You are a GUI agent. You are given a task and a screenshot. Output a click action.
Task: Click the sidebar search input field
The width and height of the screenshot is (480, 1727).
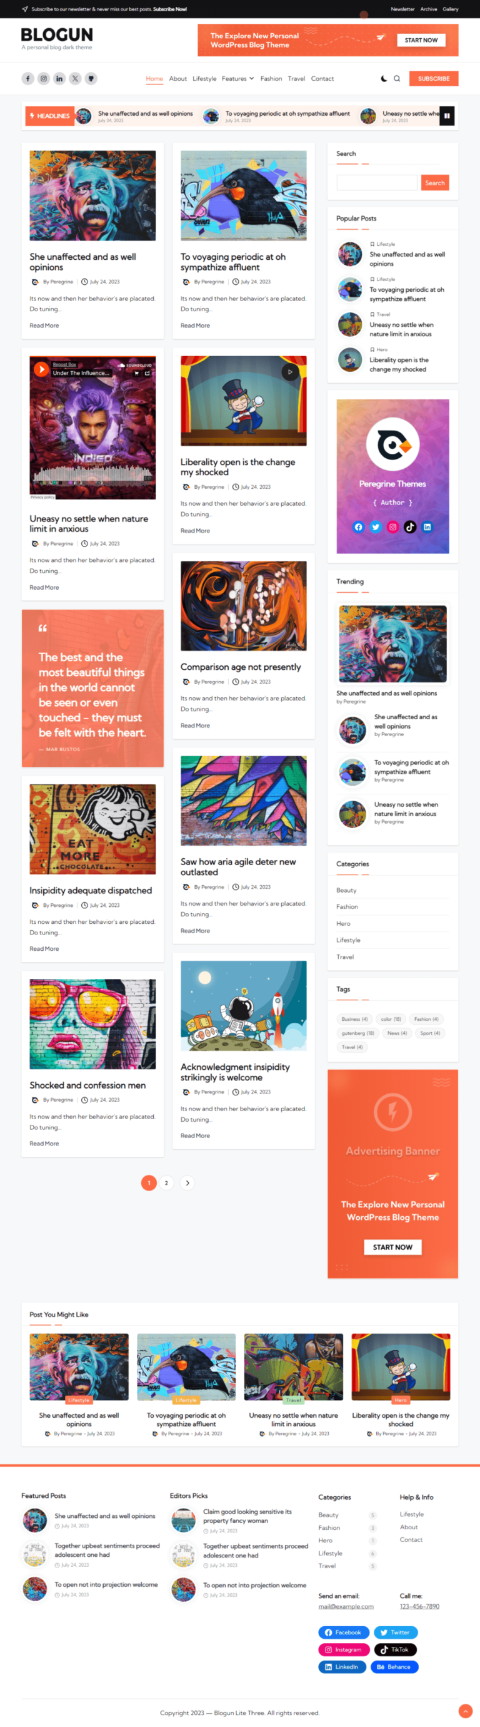377,182
